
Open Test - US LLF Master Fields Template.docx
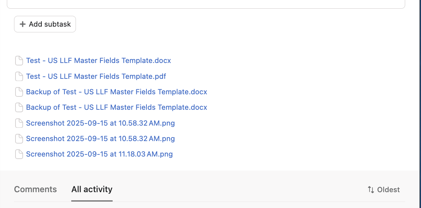coord(98,60)
